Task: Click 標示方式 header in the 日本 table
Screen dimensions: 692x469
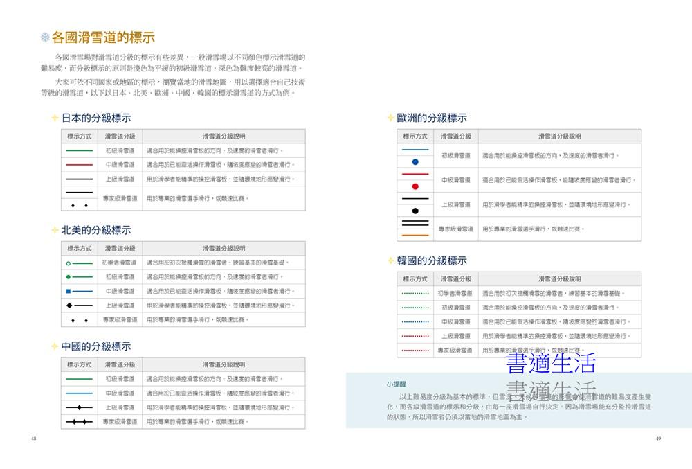Action: click(80, 136)
